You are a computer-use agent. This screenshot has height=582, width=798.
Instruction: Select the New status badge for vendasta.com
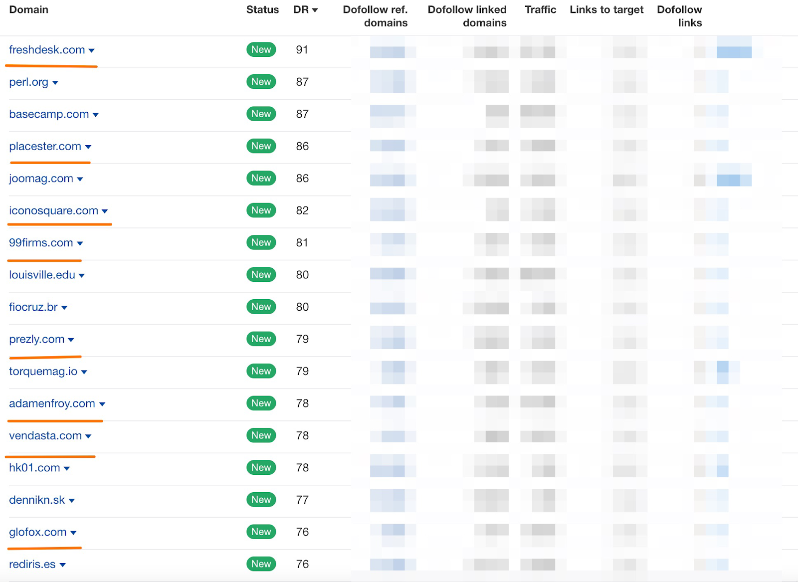[261, 436]
